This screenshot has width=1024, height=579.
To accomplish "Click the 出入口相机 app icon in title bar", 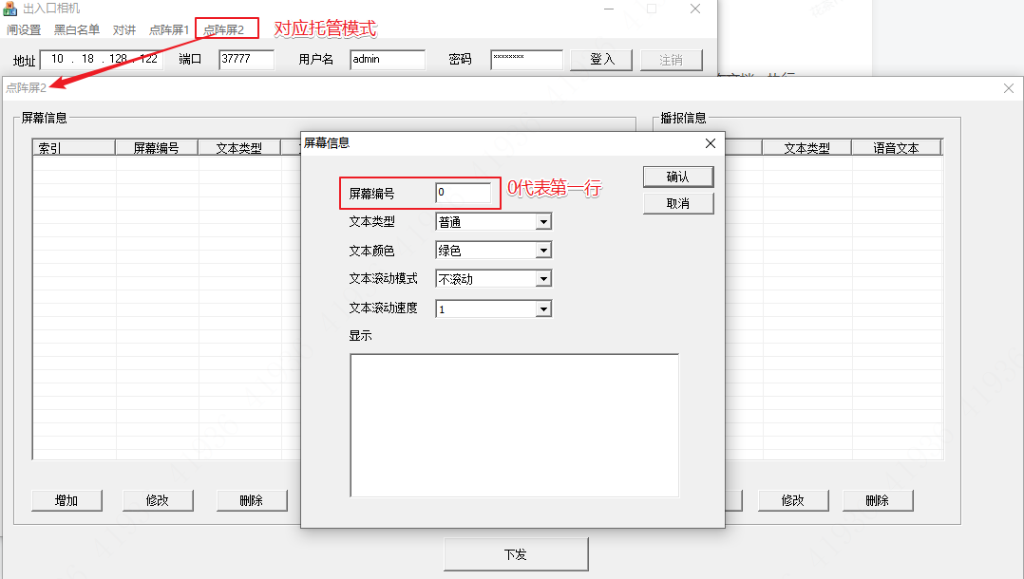I will [11, 9].
